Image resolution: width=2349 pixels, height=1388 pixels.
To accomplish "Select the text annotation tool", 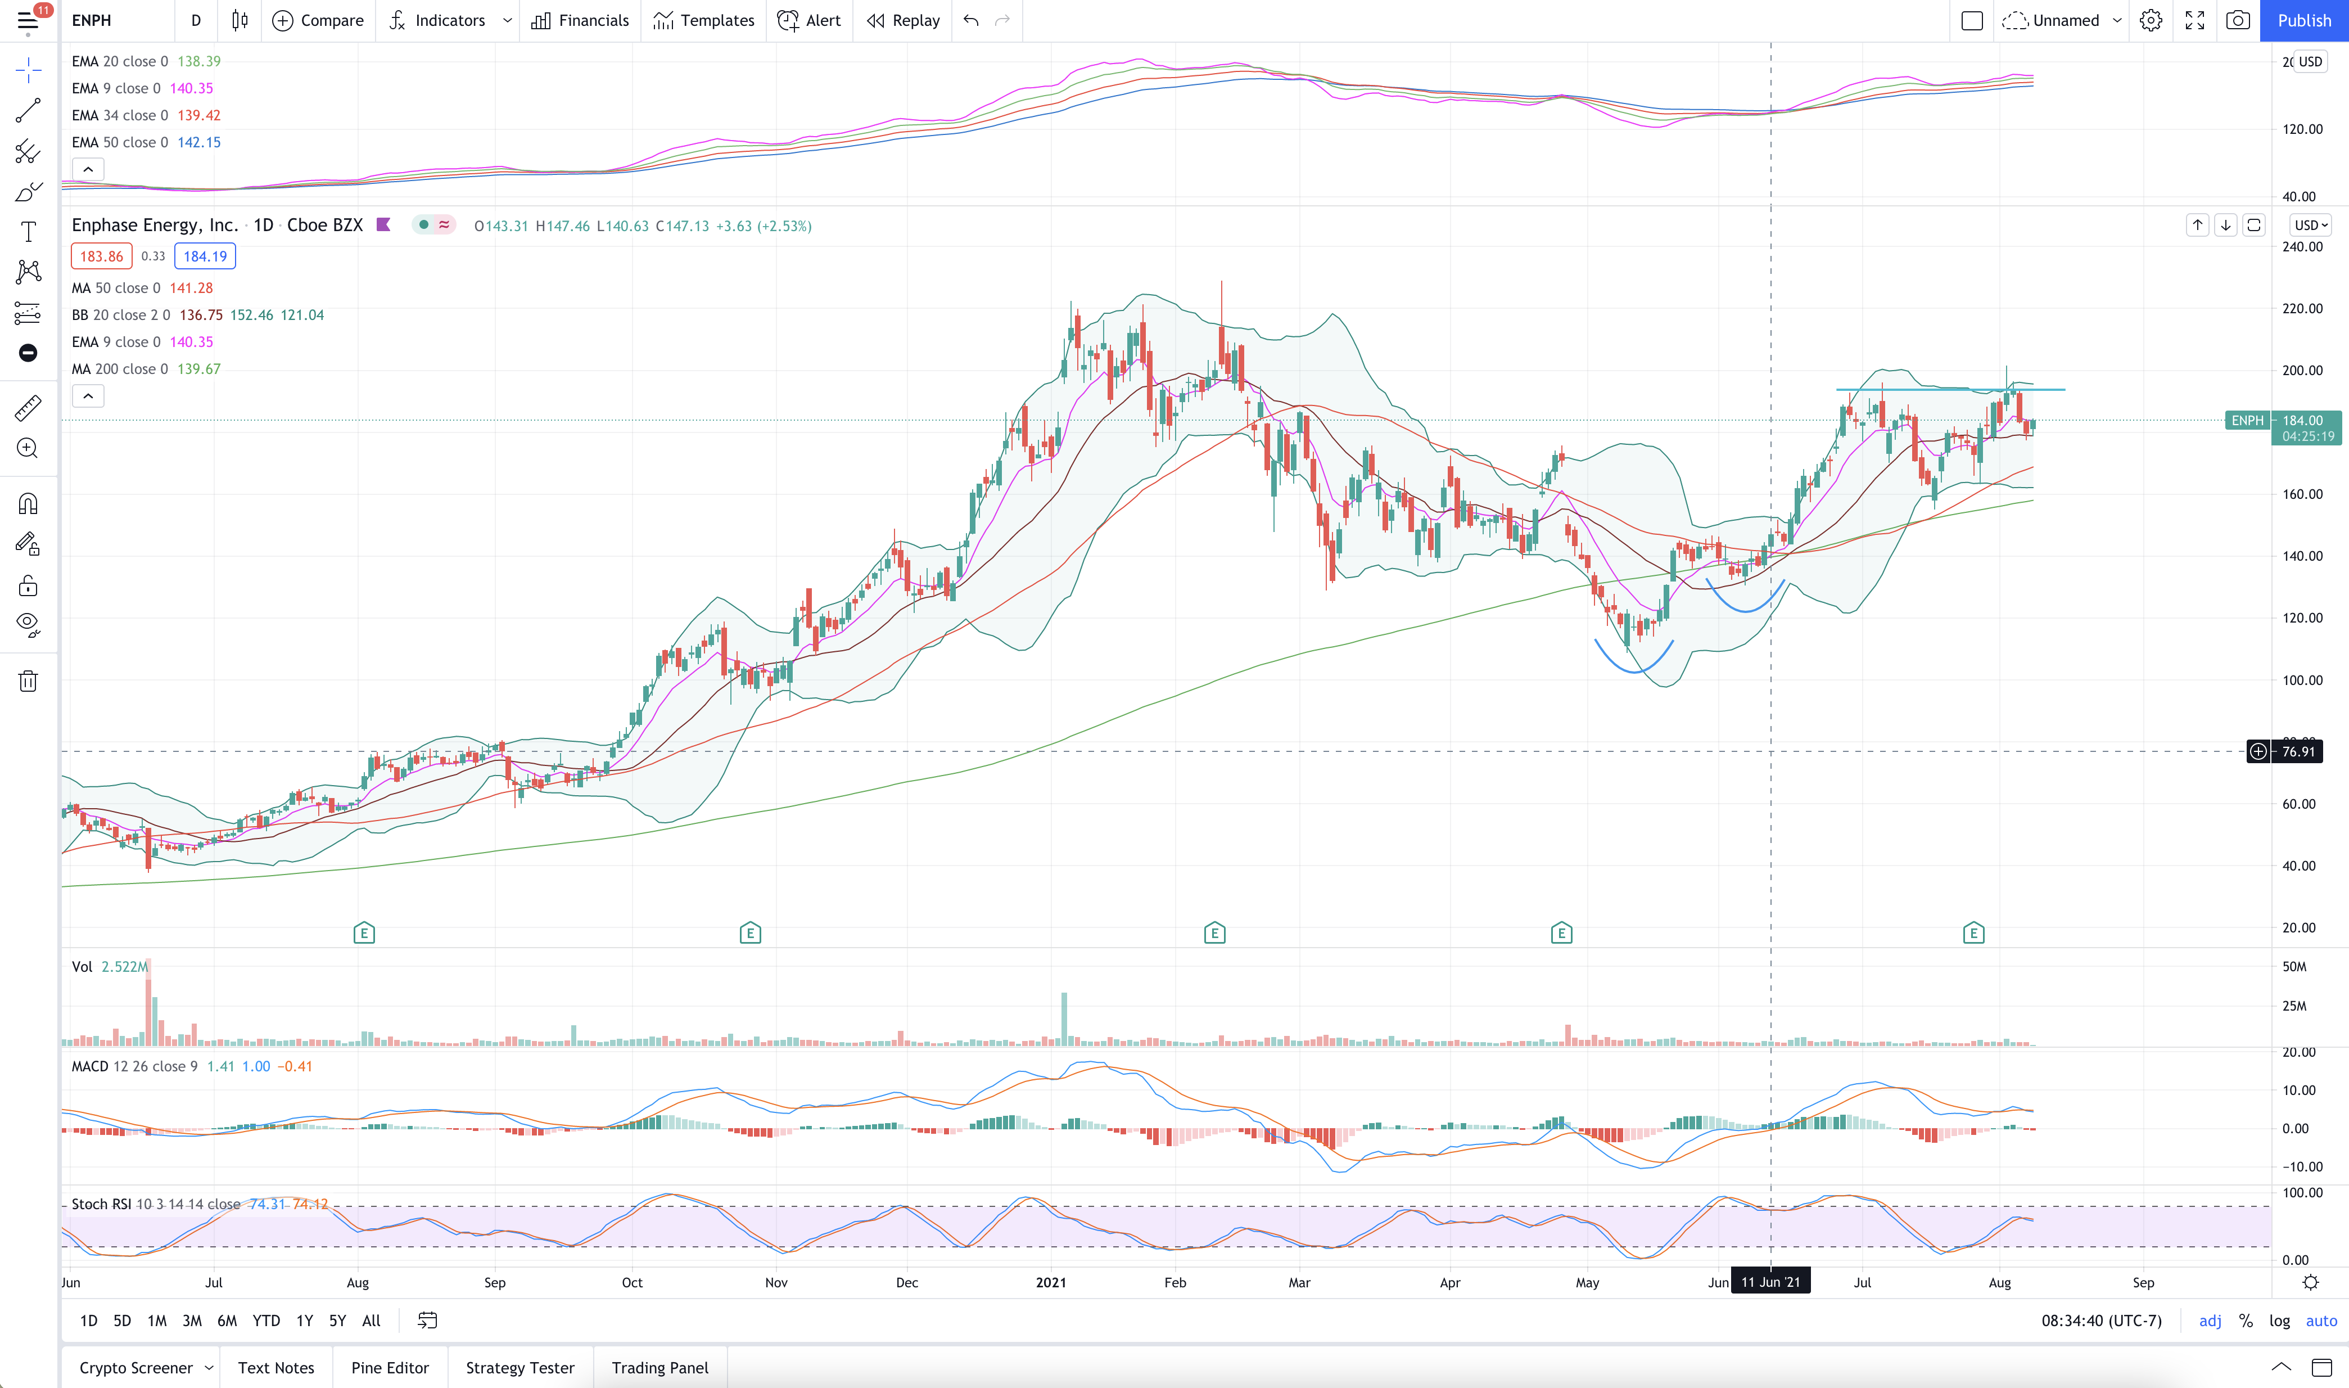I will 28,232.
